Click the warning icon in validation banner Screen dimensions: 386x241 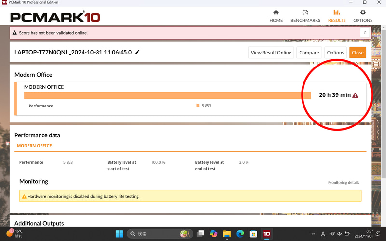[x=14, y=33]
